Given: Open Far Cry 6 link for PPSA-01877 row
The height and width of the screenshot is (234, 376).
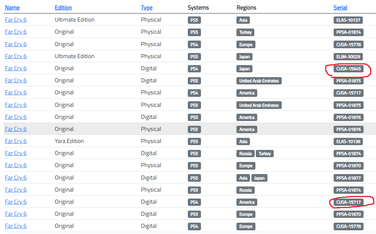Looking at the screenshot, I should (x=16, y=178).
